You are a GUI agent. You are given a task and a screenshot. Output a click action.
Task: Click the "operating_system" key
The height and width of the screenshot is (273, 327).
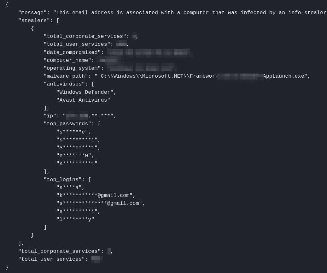click(x=72, y=68)
